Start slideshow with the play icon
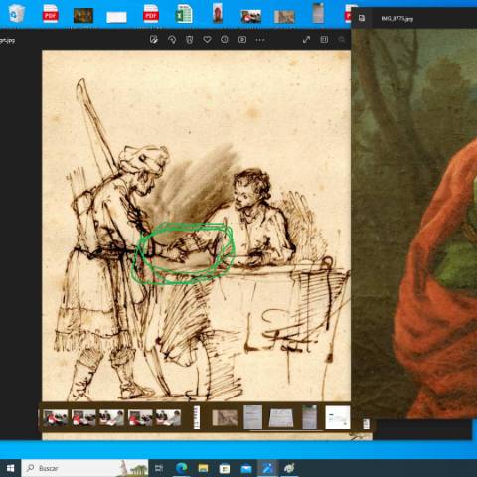477x477 pixels. click(x=242, y=40)
